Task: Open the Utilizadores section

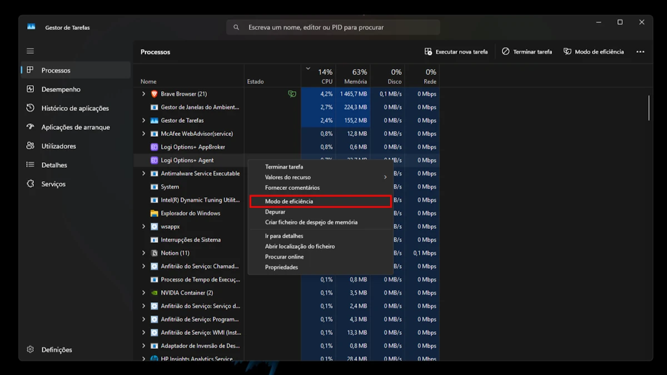Action: pos(58,146)
